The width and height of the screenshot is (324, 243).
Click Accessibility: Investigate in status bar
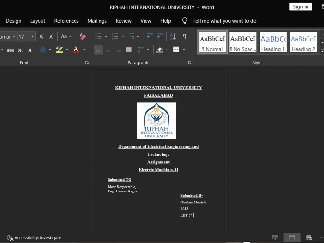click(34, 237)
